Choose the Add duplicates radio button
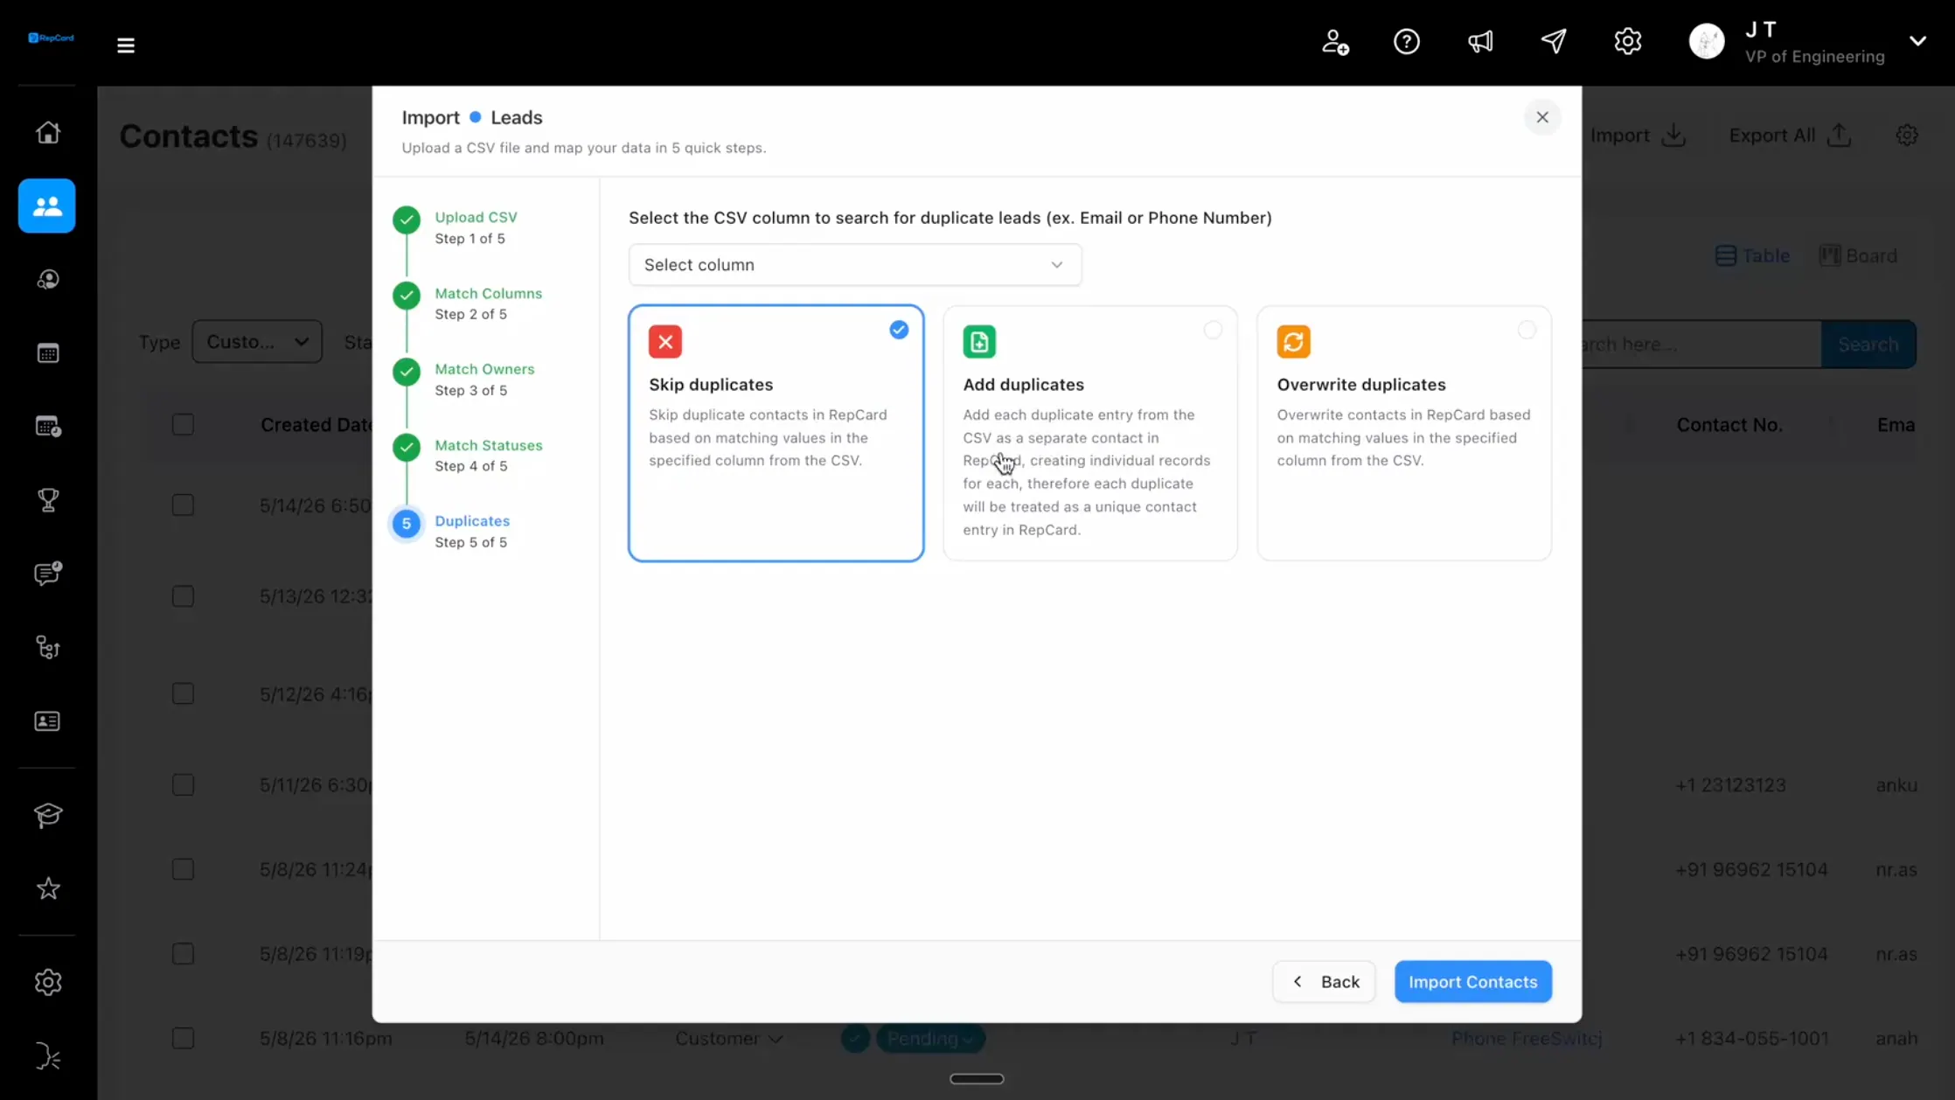 (1212, 330)
